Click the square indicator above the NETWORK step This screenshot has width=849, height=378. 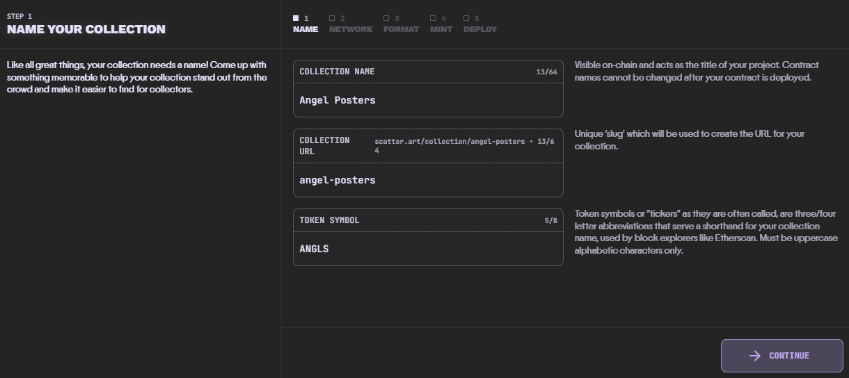(332, 18)
